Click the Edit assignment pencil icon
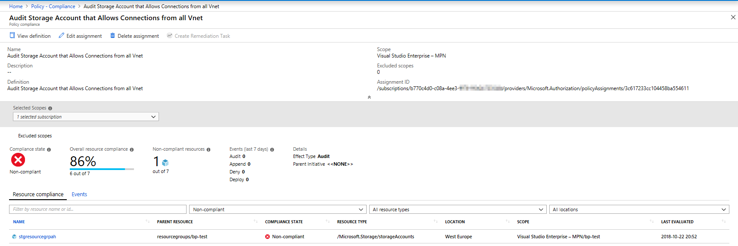The height and width of the screenshot is (246, 738). (62, 36)
